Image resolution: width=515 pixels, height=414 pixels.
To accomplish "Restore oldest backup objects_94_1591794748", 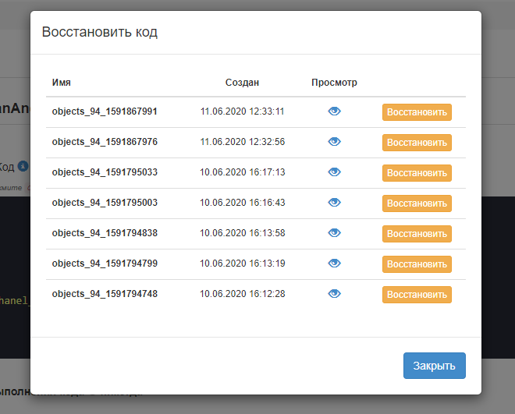I will (417, 295).
